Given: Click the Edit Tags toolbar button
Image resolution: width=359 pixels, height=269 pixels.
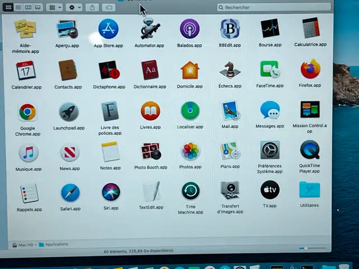Looking at the screenshot, I should (x=109, y=7).
